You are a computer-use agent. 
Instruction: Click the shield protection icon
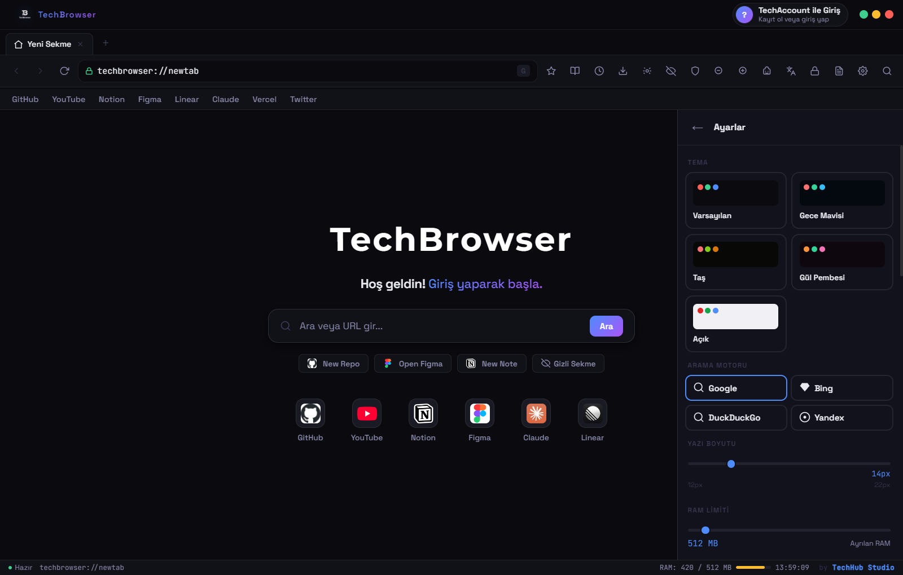pyautogui.click(x=695, y=71)
